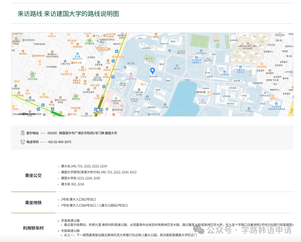This screenshot has width=301, height=242.
Task: Click the 상허기념도서관 library icon
Action: click(139, 90)
